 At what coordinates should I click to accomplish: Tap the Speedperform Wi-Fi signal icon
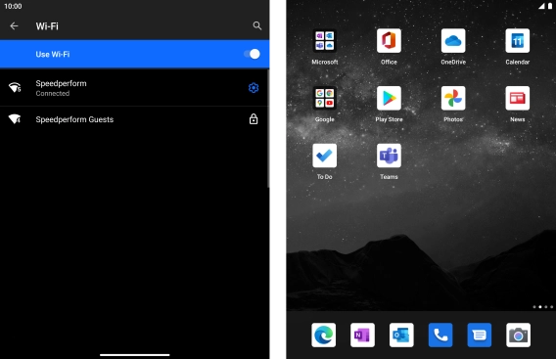coord(15,87)
